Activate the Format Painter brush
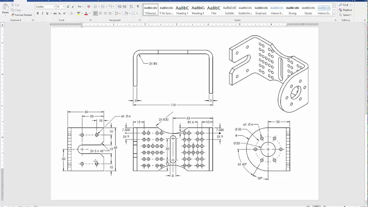 [22, 15]
